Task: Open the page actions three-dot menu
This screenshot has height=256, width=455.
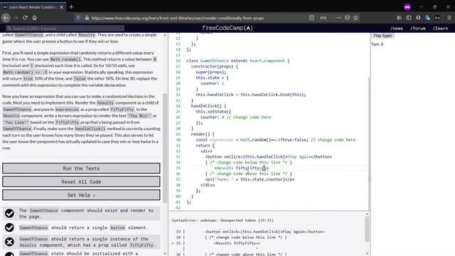Action: (338, 18)
